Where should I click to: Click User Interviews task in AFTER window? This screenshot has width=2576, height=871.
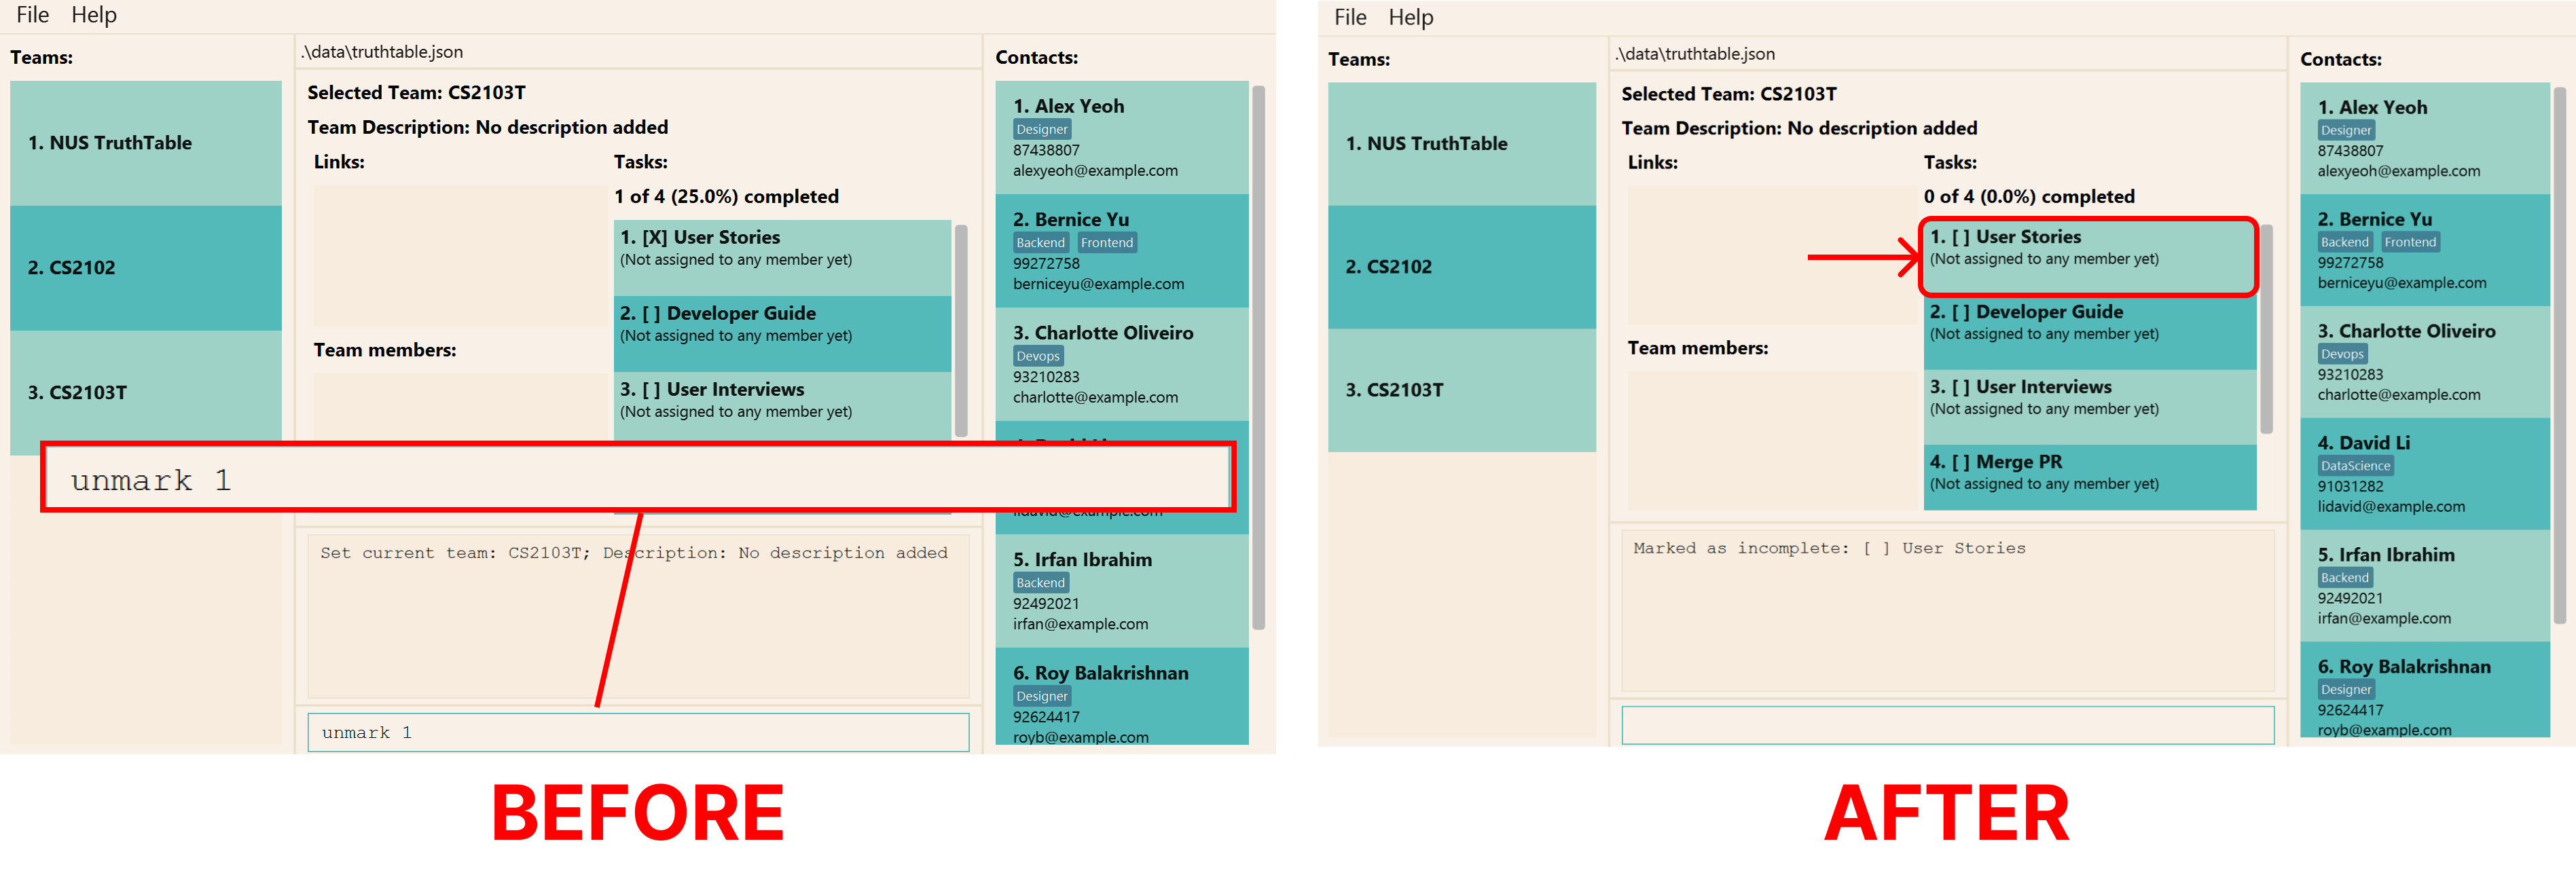click(x=2090, y=407)
